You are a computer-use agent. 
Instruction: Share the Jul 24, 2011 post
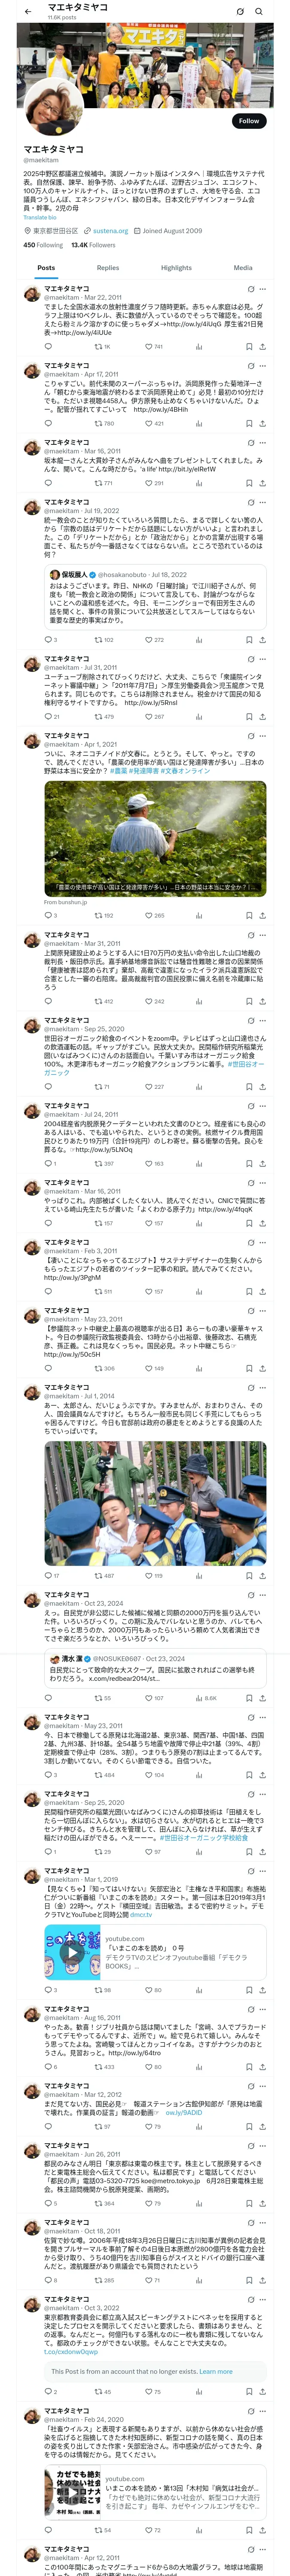coord(262,1163)
